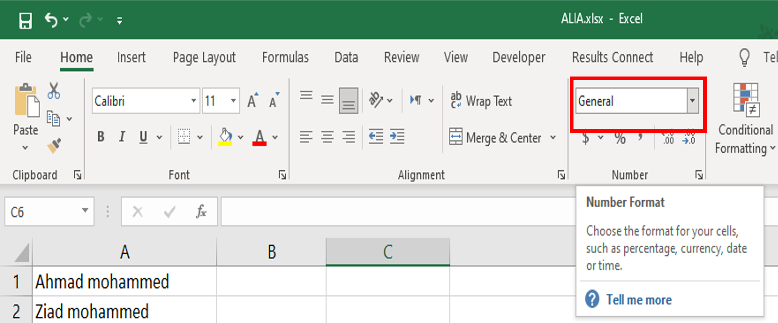778x323 pixels.
Task: Increase font size with large A
Action: tap(253, 100)
